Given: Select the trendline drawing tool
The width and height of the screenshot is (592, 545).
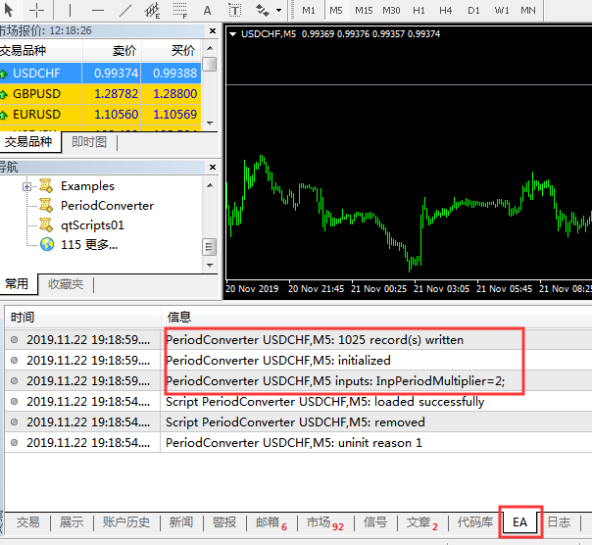Looking at the screenshot, I should point(125,10).
